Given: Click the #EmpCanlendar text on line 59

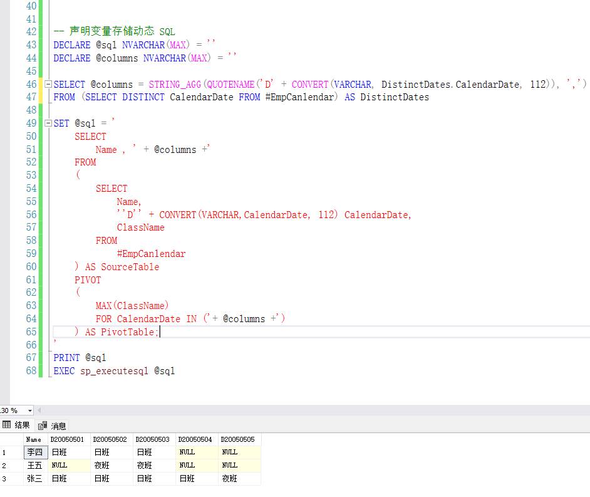Looking at the screenshot, I should pos(152,254).
